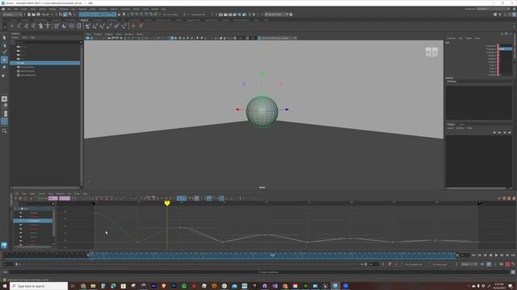Open File Explorer from the taskbar
517x290 pixels.
(93, 286)
